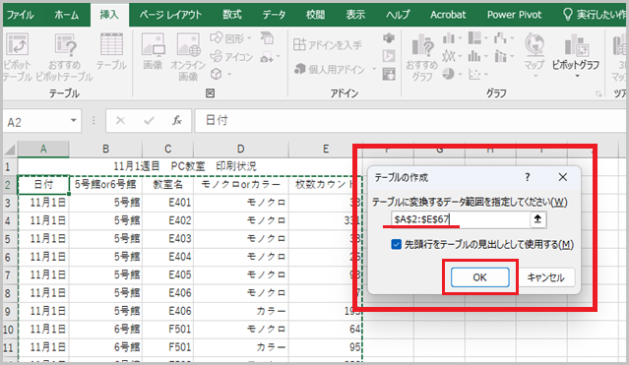Click the collapse dialog range selector button
The width and height of the screenshot is (629, 365).
[x=537, y=219]
